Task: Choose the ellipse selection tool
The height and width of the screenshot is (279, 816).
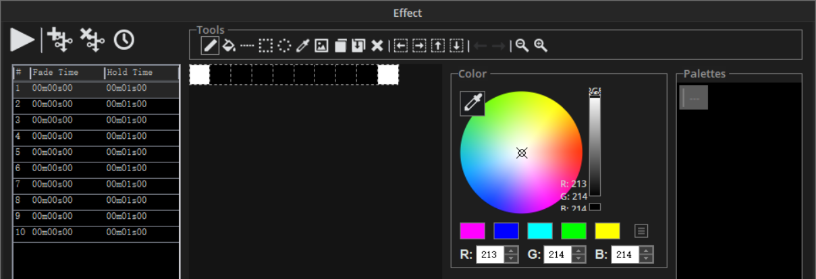Action: (x=284, y=46)
